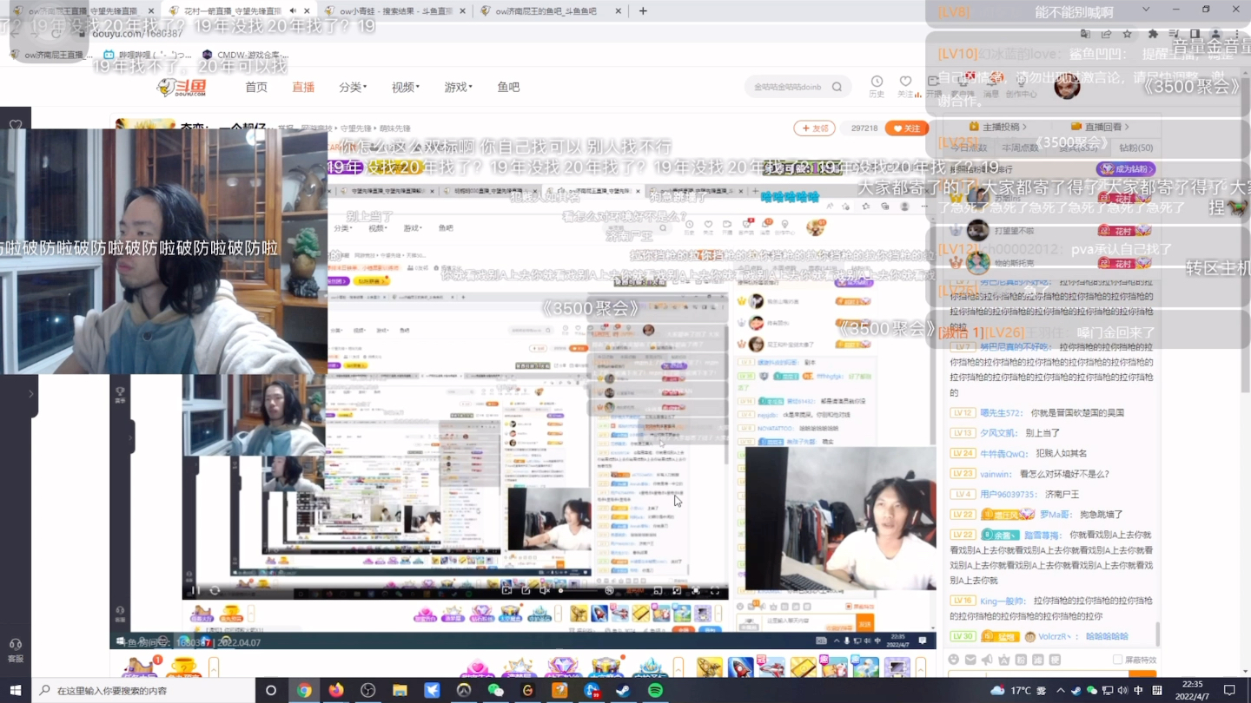Close the ow小青蛙 搜索结果 tab
Image resolution: width=1251 pixels, height=703 pixels.
[461, 10]
